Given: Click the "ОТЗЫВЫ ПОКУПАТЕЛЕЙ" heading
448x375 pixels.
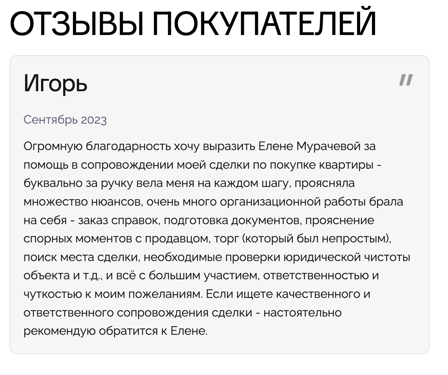Looking at the screenshot, I should pyautogui.click(x=192, y=24).
